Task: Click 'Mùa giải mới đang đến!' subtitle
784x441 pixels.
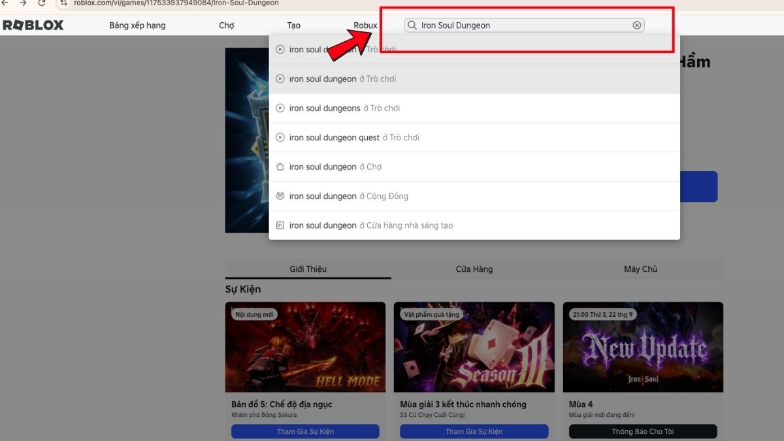Action: pos(602,415)
